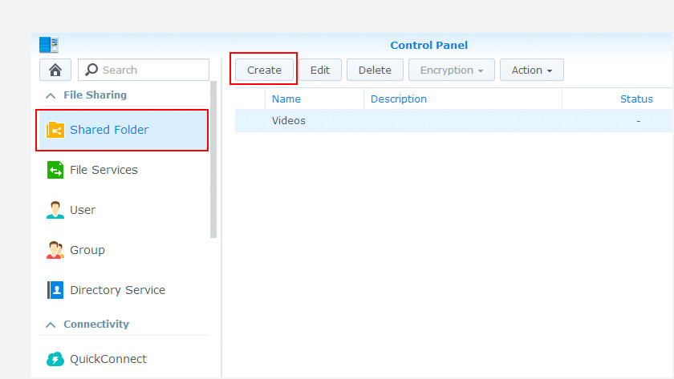The image size is (674, 379).
Task: Click the sidebar vertical scrollbar
Action: tap(213, 160)
